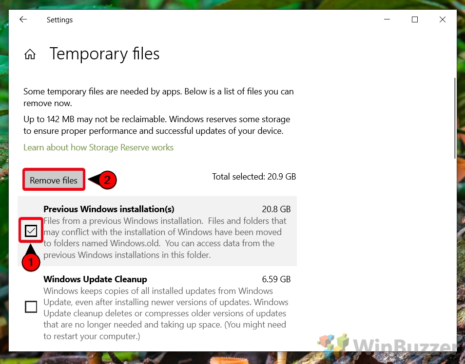Uncheck Previous Windows installation(s) checkbox

click(x=31, y=231)
